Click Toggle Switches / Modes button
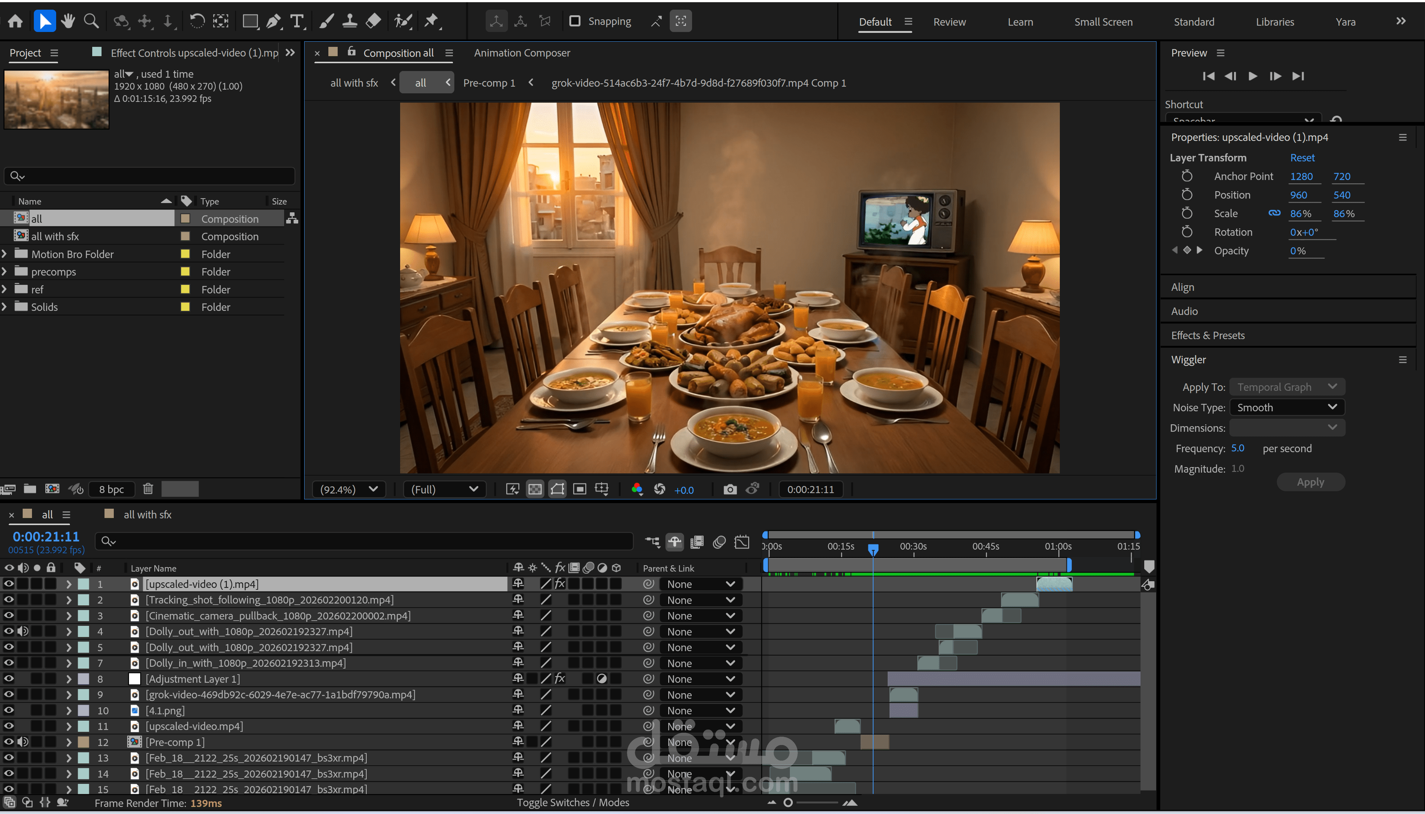Image resolution: width=1425 pixels, height=814 pixels. point(572,802)
